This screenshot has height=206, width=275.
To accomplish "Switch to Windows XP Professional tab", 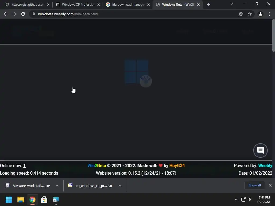I will point(78,5).
